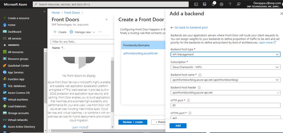Click Review + create button
The height and width of the screenshot is (133, 283).
pyautogui.click(x=133, y=122)
